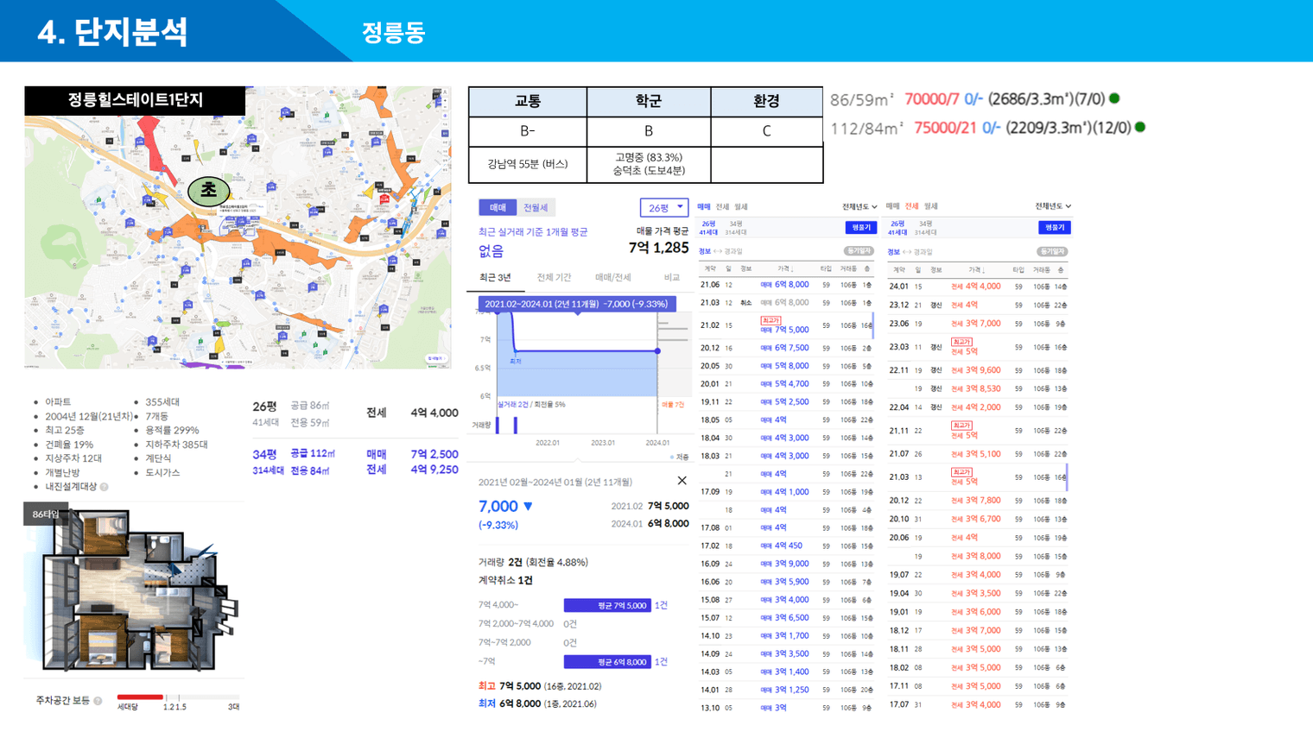Select 매매 tab in the right transaction list
1313x738 pixels.
892,206
